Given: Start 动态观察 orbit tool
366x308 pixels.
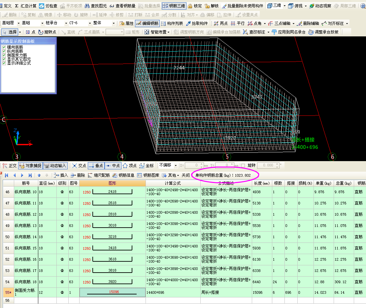Looking at the screenshot, I should coord(320,6).
